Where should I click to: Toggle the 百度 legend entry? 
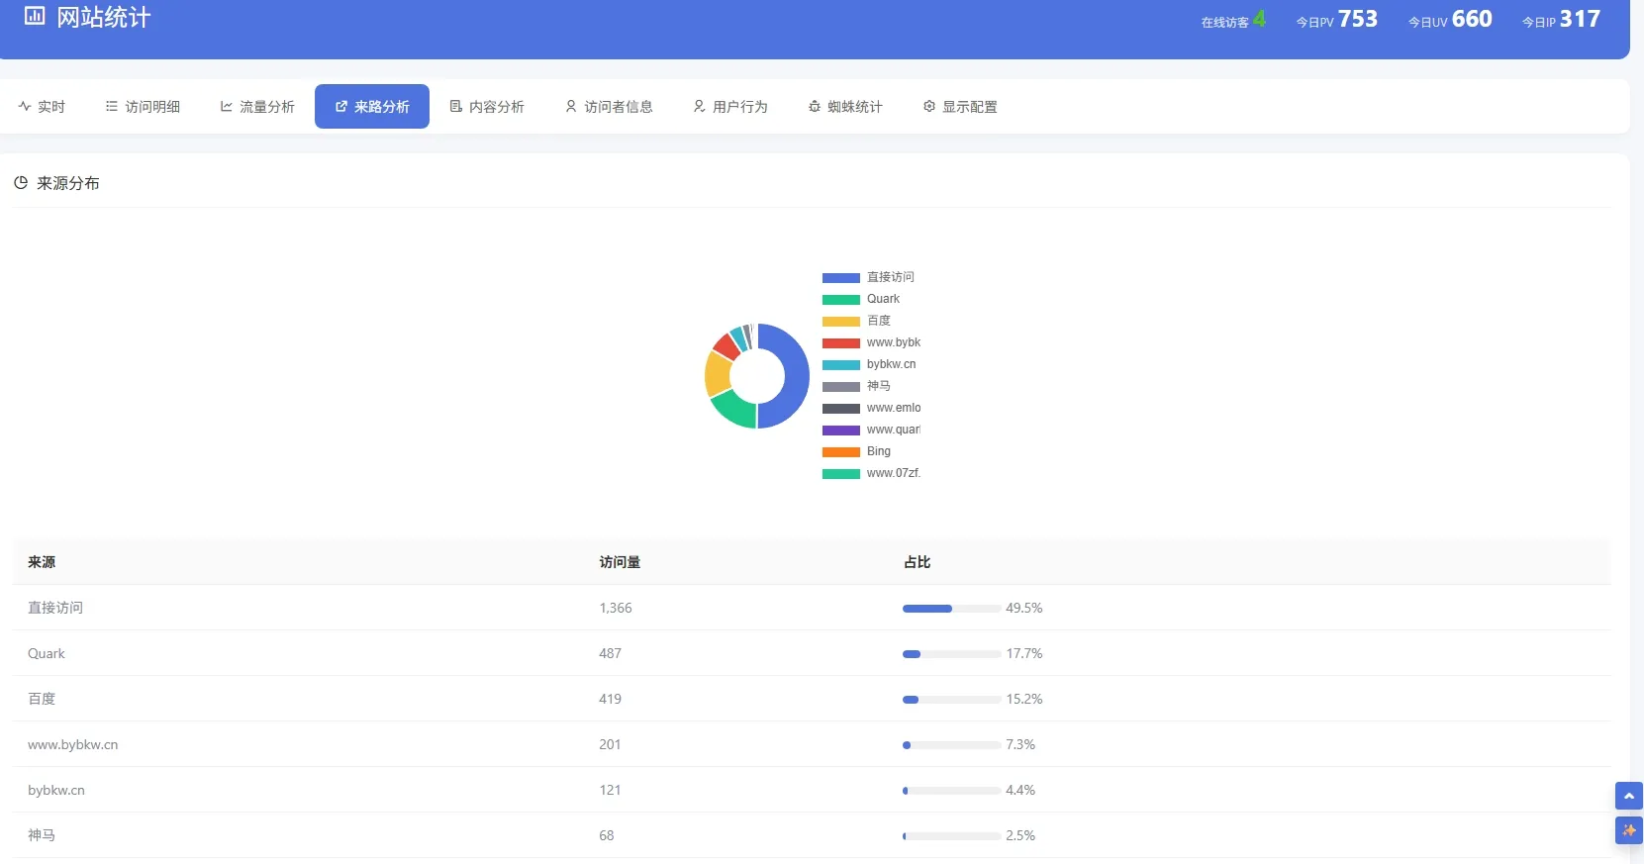coord(857,321)
